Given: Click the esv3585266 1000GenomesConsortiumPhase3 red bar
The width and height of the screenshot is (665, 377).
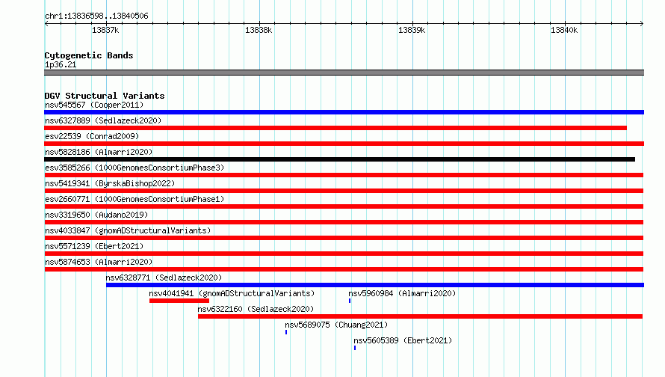Looking at the screenshot, I should (344, 175).
